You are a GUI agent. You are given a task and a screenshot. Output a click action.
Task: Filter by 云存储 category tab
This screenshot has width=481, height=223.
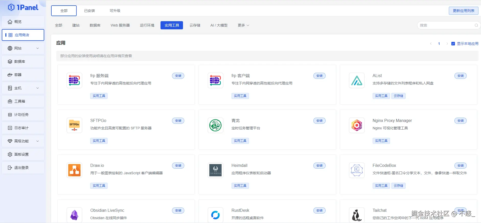pyautogui.click(x=195, y=25)
